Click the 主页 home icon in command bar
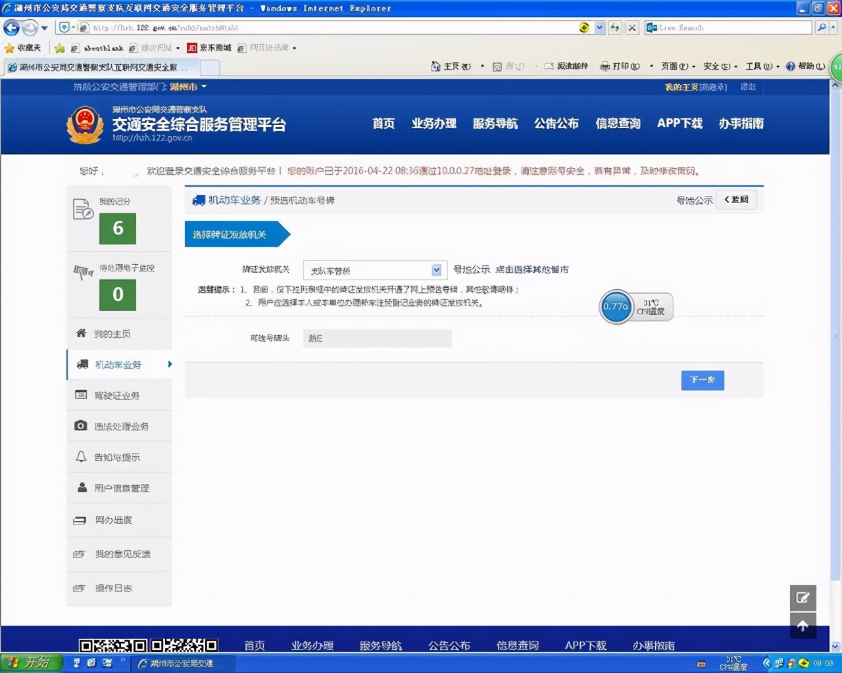This screenshot has height=673, width=842. 435,66
